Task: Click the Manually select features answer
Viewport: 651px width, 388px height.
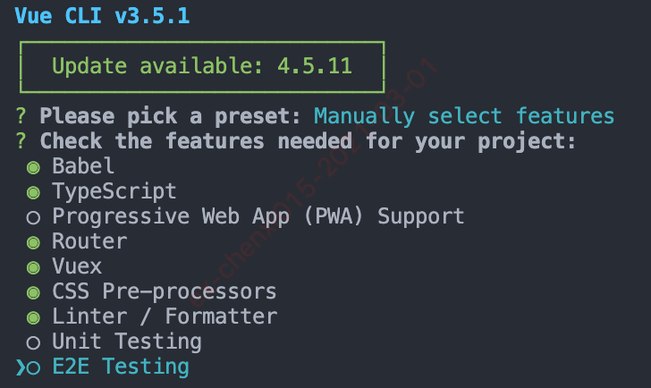Action: pyautogui.click(x=464, y=116)
